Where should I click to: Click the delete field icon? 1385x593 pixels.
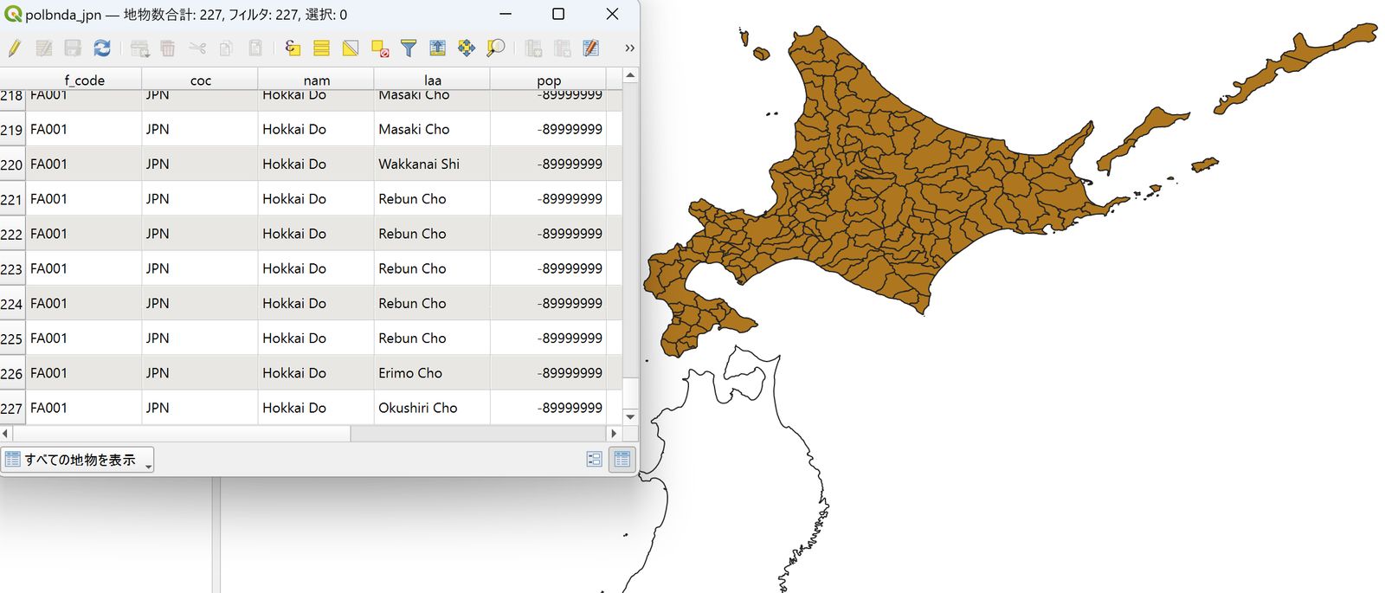pyautogui.click(x=563, y=48)
